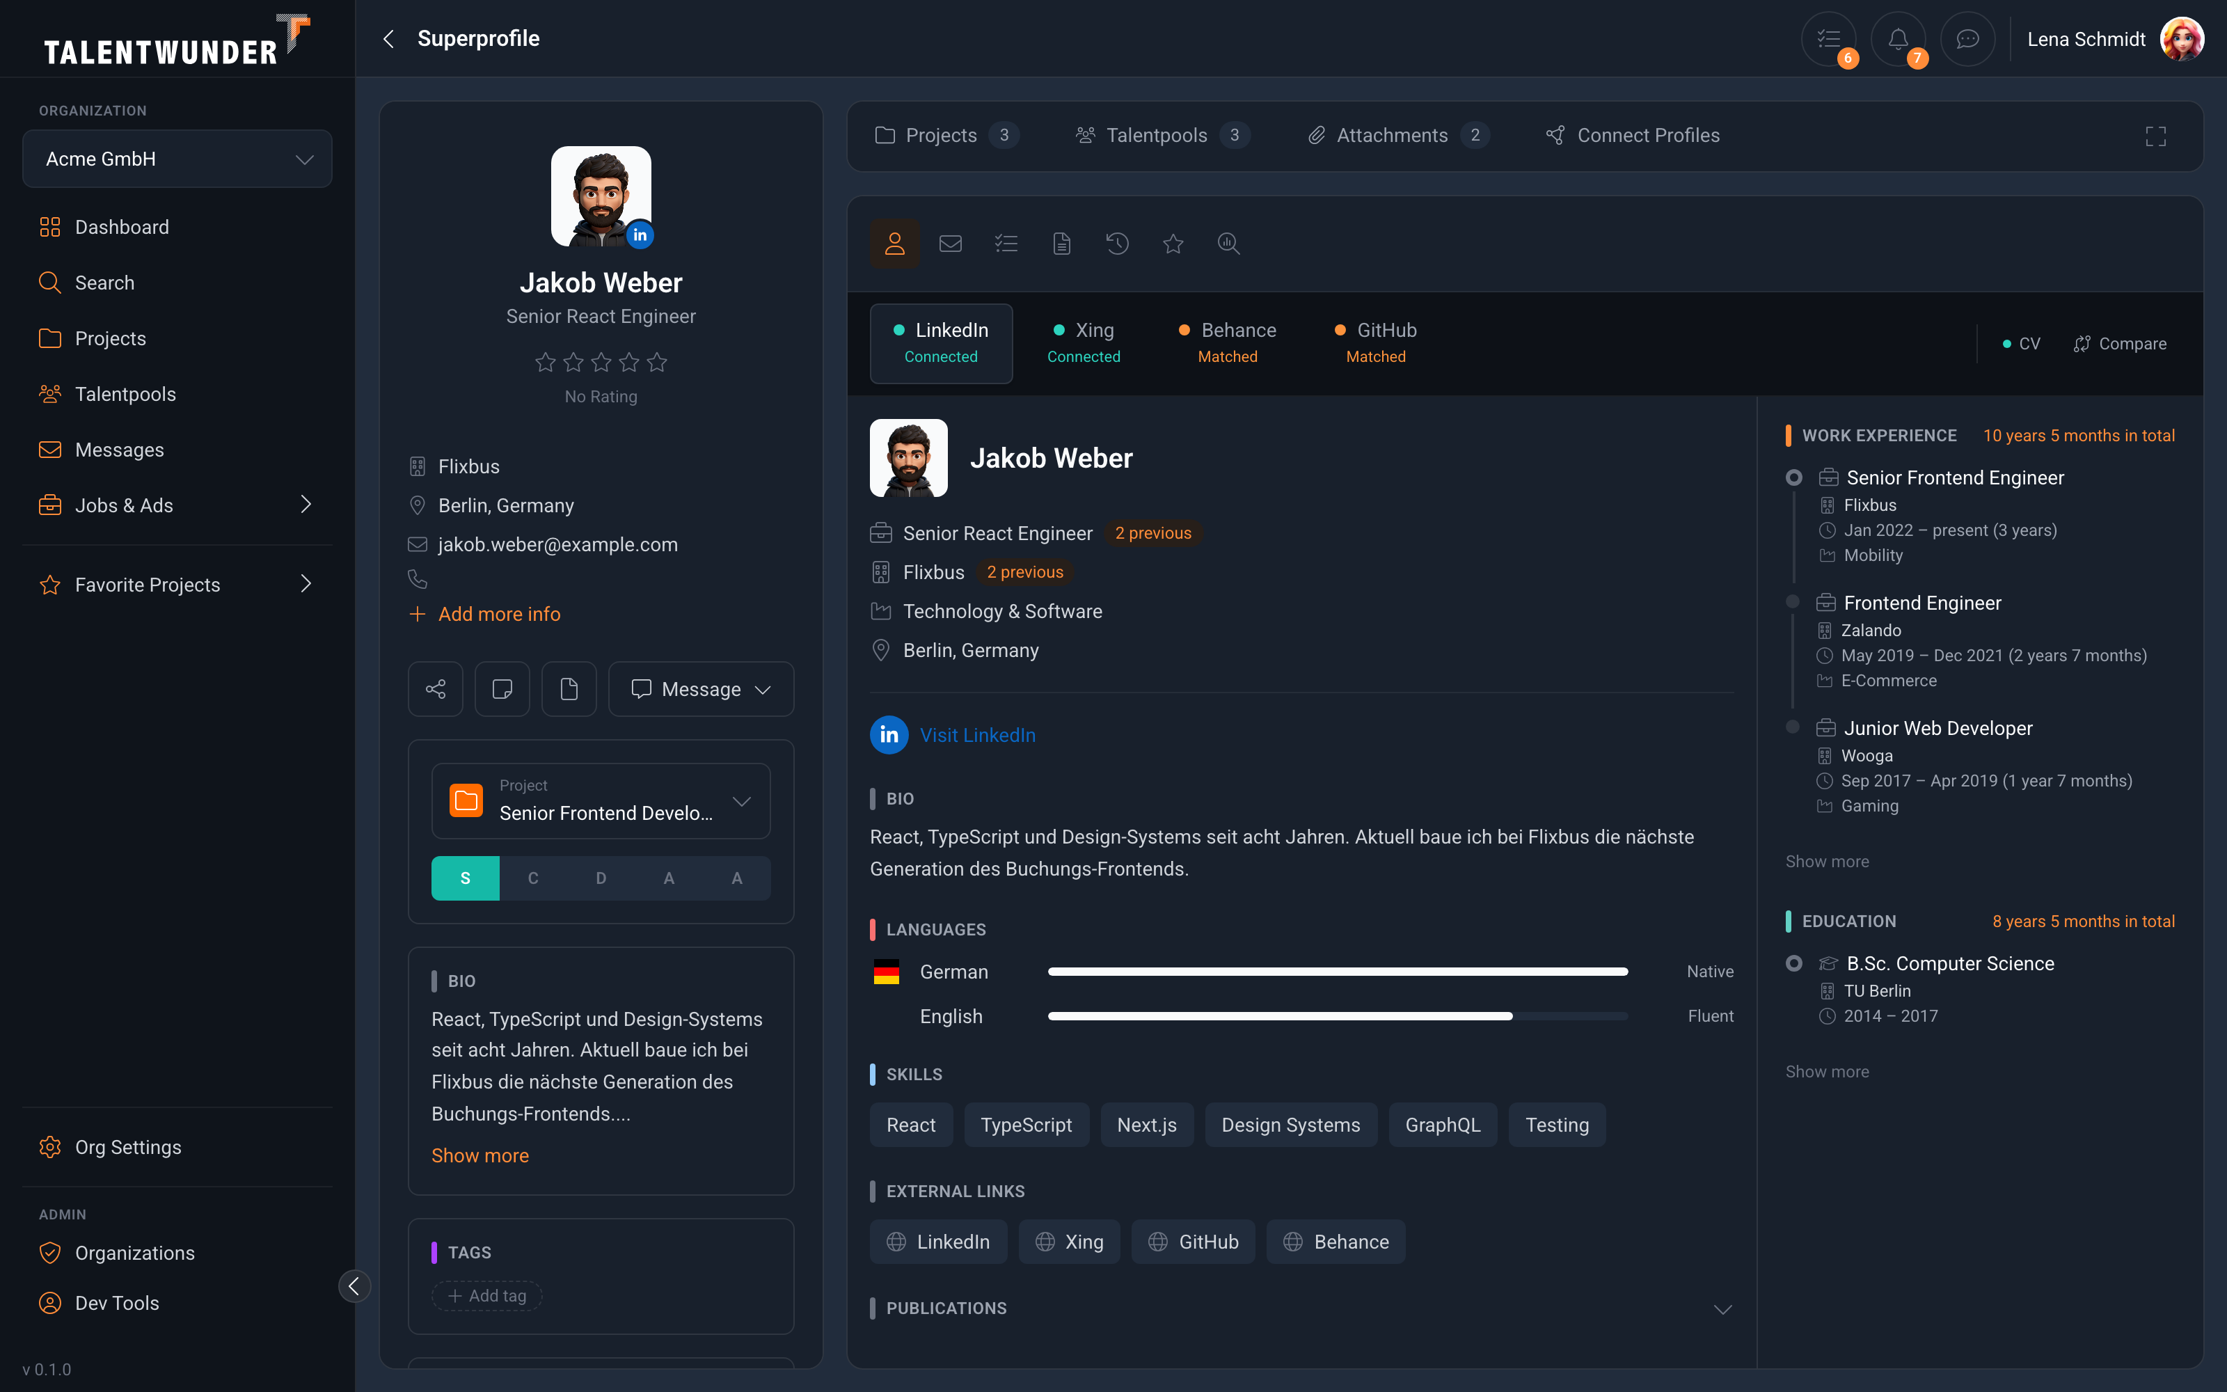Click the Compare button
The height and width of the screenshot is (1392, 2227).
[2119, 343]
